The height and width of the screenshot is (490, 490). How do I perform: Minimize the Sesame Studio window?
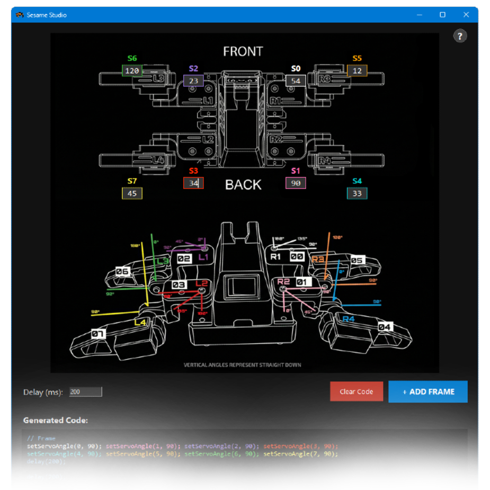[x=420, y=15]
